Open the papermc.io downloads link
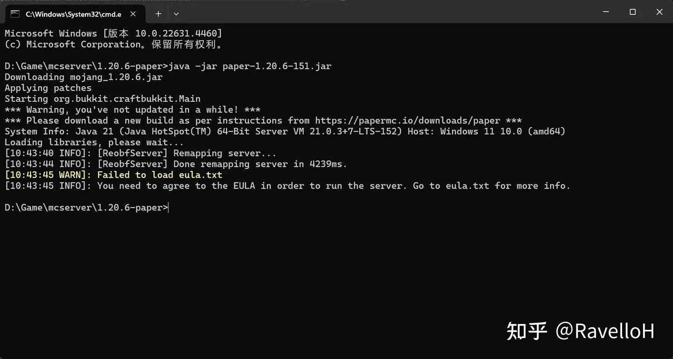 click(407, 120)
